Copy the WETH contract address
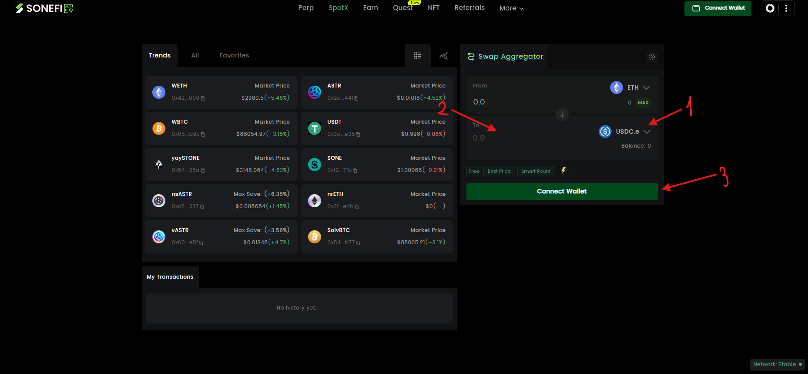808x374 pixels. click(x=203, y=98)
